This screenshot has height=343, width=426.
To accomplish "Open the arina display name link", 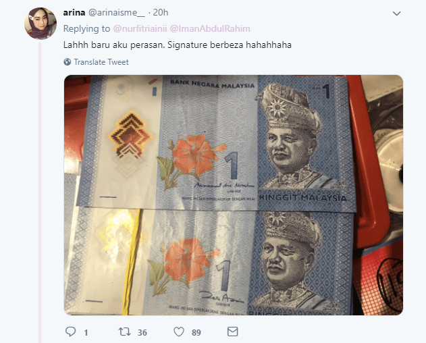I will tap(74, 13).
